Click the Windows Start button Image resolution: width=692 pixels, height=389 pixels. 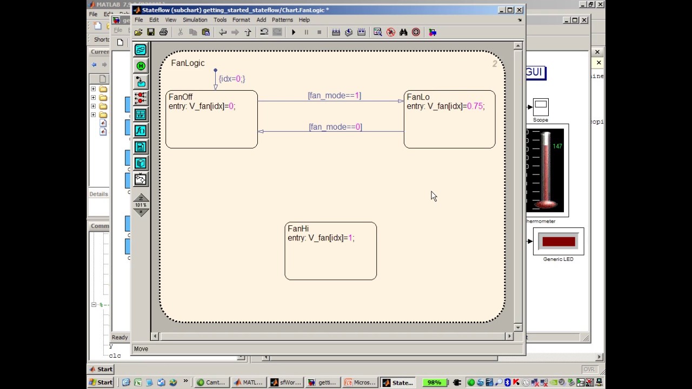101,383
